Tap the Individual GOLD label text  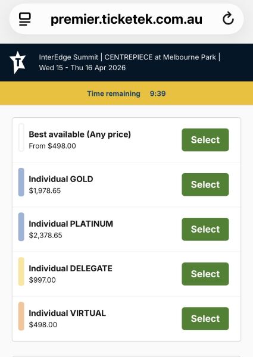(61, 179)
